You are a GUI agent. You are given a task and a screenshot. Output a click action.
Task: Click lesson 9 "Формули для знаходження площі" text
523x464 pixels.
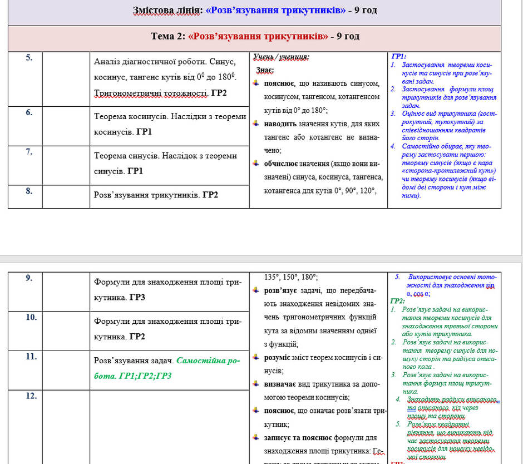pyautogui.click(x=159, y=282)
